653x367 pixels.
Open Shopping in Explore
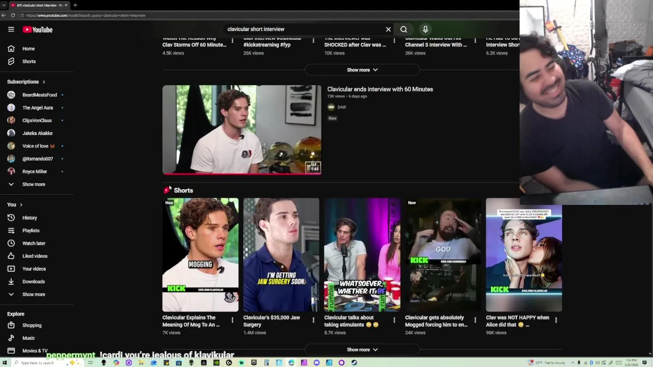(37, 325)
